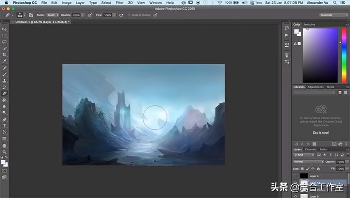Toggle lock transparent pixels

[302, 169]
